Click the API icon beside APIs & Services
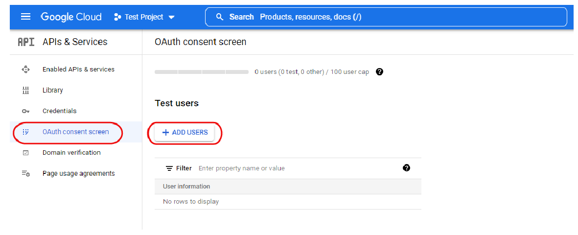This screenshot has width=578, height=235. 26,42
